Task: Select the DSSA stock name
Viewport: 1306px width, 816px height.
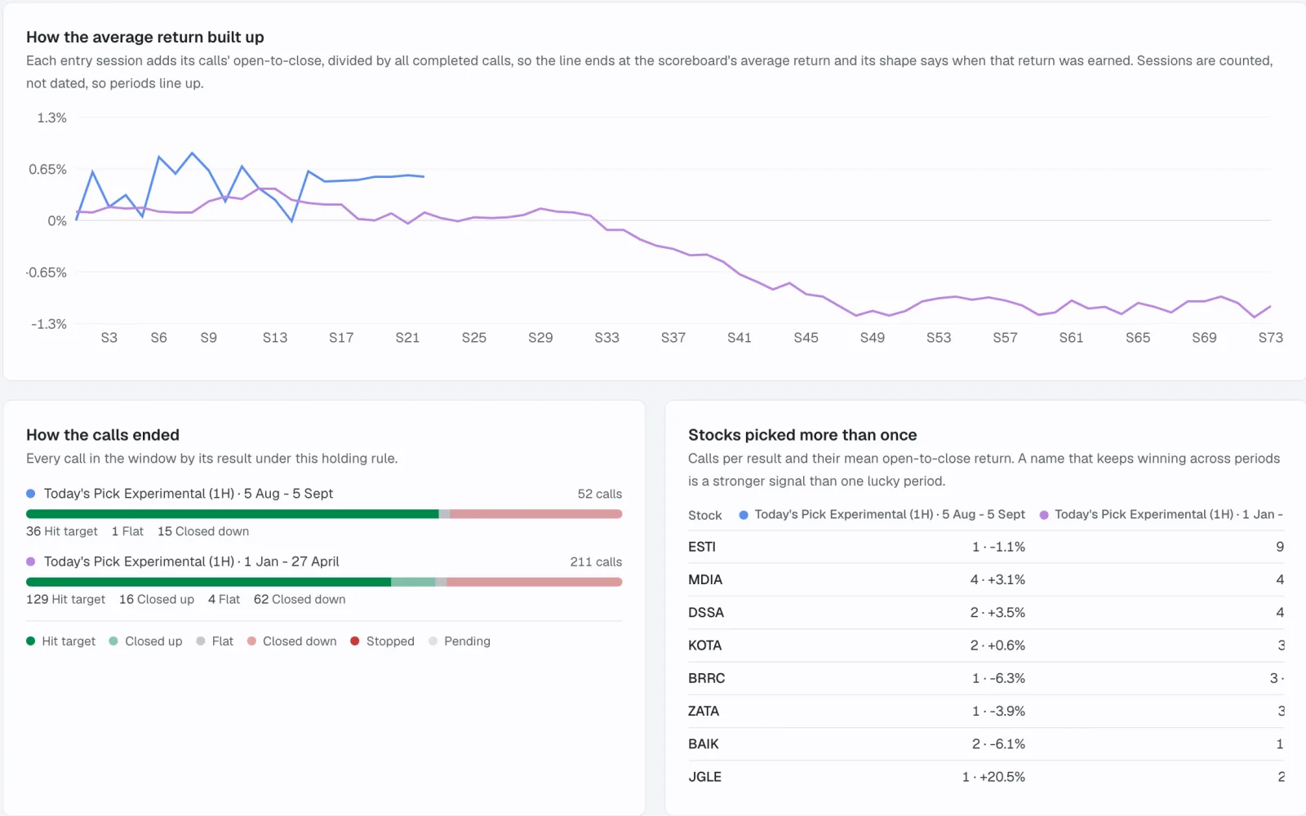Action: coord(706,612)
